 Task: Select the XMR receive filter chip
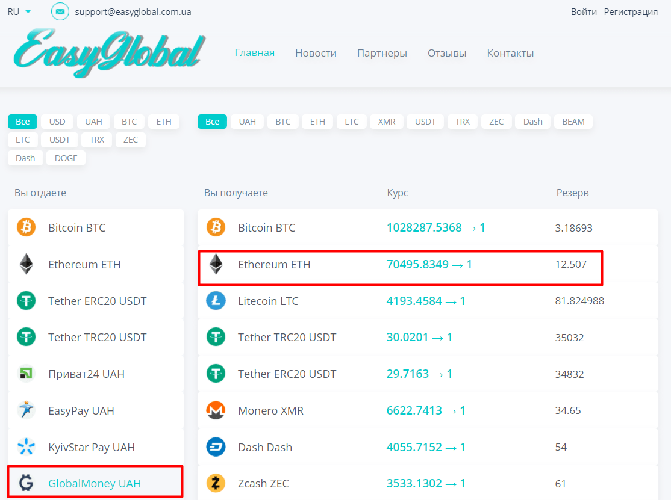[x=387, y=122]
